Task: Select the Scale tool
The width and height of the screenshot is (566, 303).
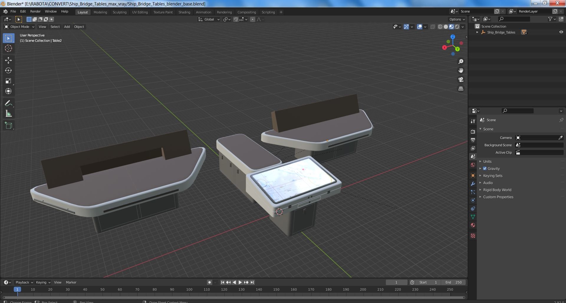Action: coord(9,81)
